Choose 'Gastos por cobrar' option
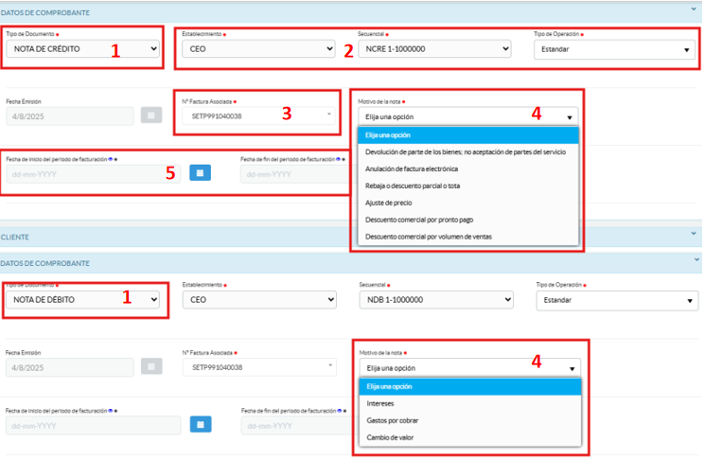The image size is (705, 460). (391, 420)
